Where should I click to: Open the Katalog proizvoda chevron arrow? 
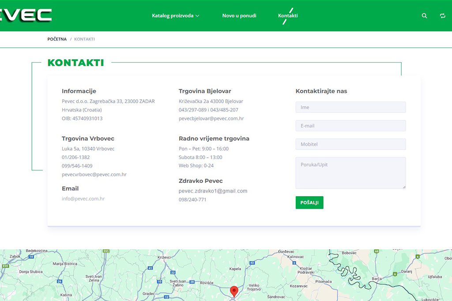tap(198, 16)
